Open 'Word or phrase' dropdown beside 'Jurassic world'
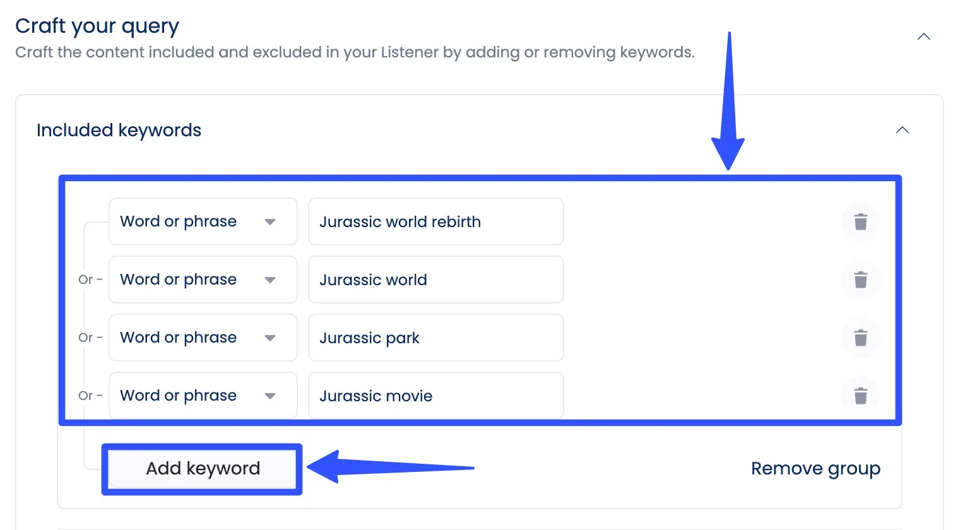Viewport: 958px width, 530px height. pos(203,280)
